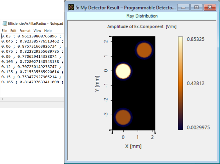Click the Notepad line starting with 0.03
The width and height of the screenshot is (220, 164).
(x=32, y=36)
